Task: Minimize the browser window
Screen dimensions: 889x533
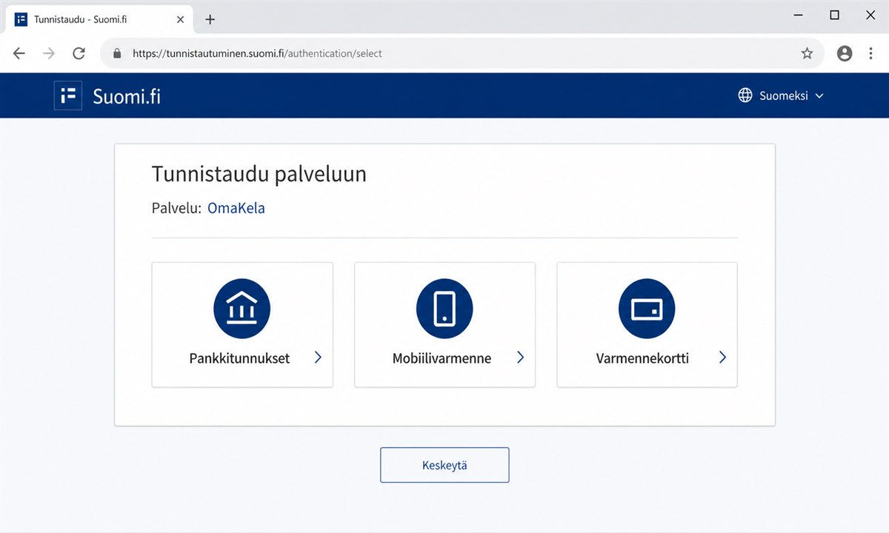Action: [x=799, y=15]
